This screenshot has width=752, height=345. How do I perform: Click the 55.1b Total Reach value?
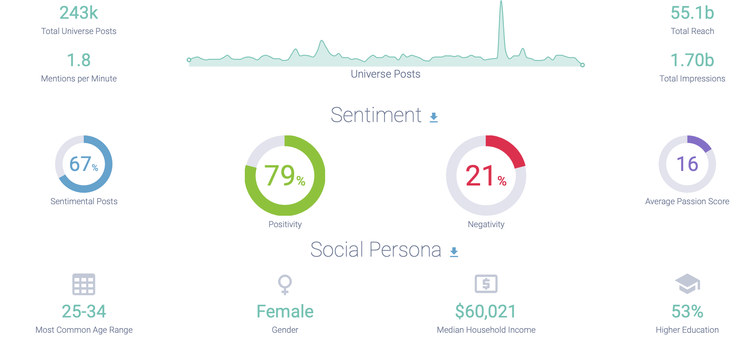[692, 13]
